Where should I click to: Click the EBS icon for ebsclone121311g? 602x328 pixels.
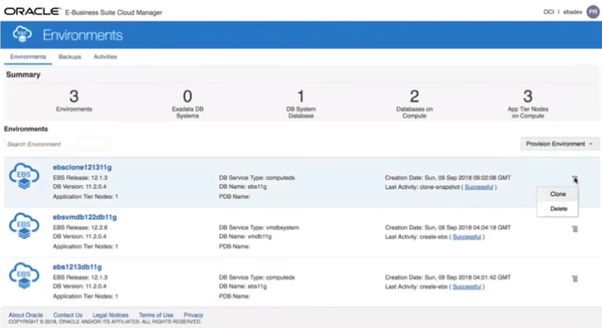pyautogui.click(x=24, y=176)
